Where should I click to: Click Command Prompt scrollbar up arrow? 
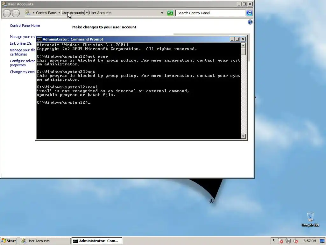point(243,45)
